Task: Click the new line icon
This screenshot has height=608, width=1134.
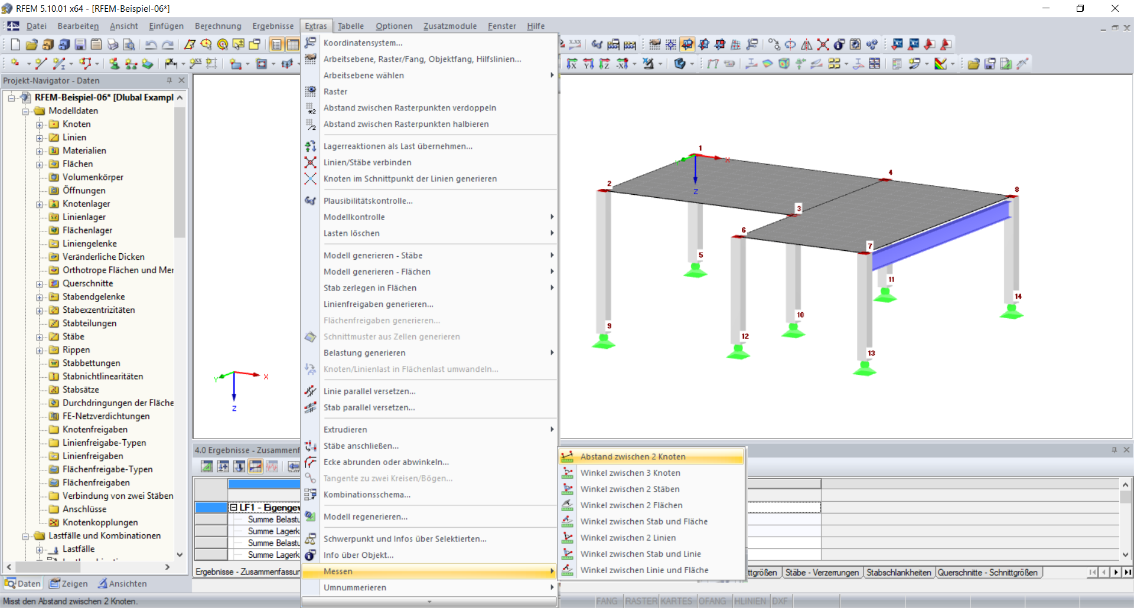Action: point(41,64)
